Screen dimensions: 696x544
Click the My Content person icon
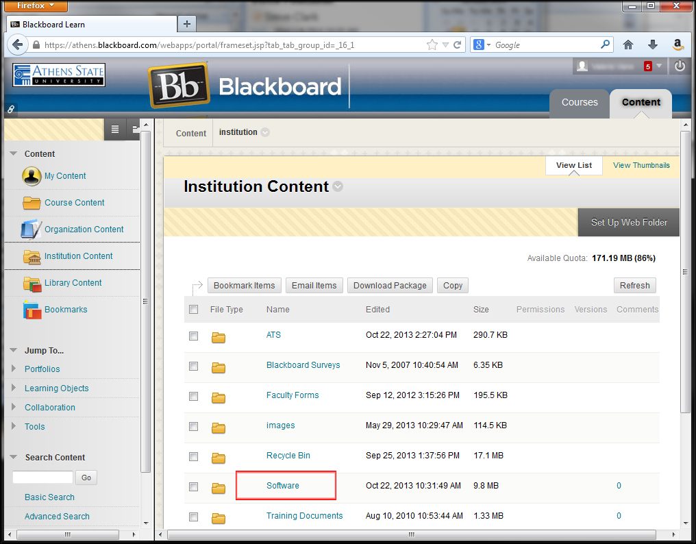pyautogui.click(x=32, y=176)
